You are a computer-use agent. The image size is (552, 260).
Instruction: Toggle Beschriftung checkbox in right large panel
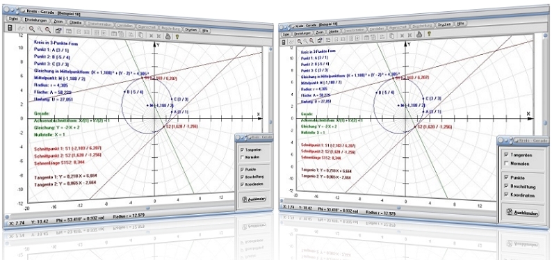(x=506, y=186)
